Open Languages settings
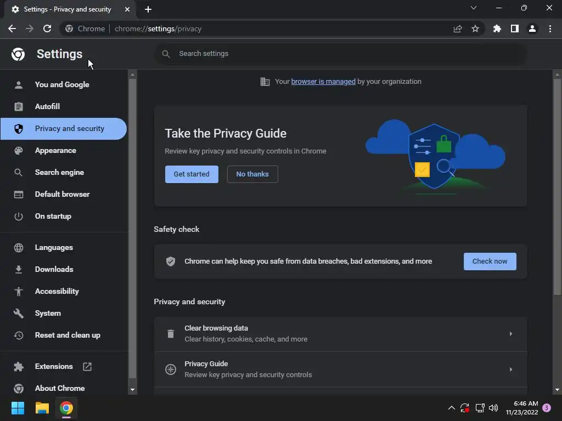The height and width of the screenshot is (421, 562). [64, 247]
